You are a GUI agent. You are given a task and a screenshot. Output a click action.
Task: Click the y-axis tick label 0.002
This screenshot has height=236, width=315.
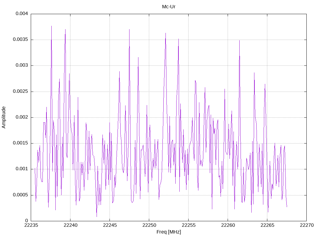tap(22, 117)
